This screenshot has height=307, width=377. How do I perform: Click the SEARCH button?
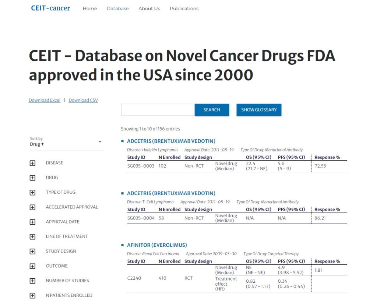(212, 110)
